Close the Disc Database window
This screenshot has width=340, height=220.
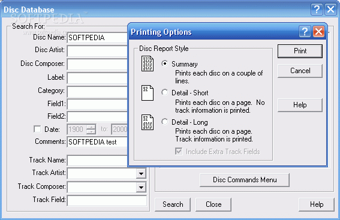330,10
